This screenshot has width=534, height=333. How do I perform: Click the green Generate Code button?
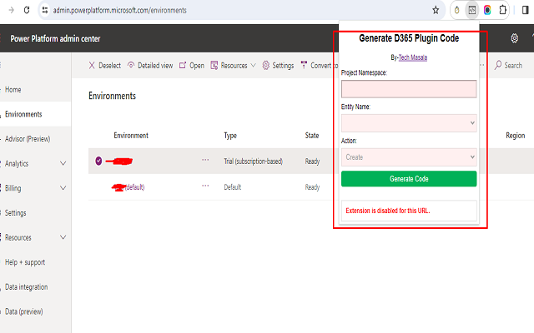tap(409, 179)
